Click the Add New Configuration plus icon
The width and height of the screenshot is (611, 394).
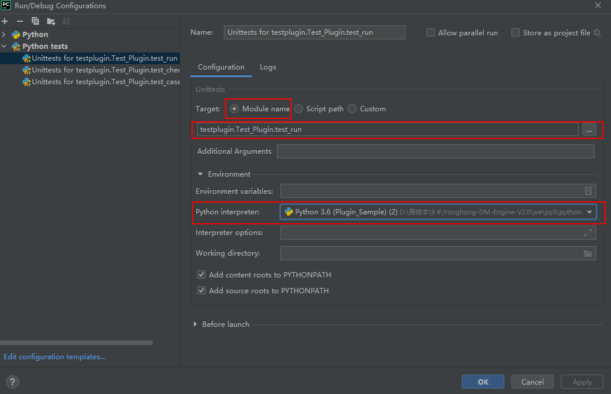[x=5, y=21]
